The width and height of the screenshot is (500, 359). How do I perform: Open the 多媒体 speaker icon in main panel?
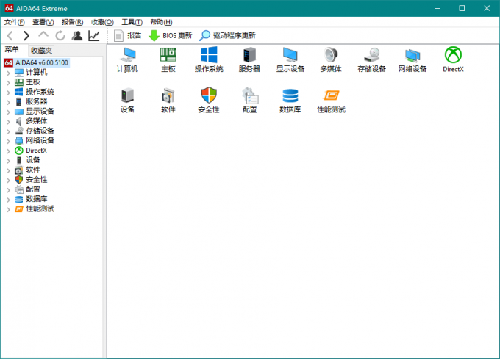pyautogui.click(x=331, y=56)
